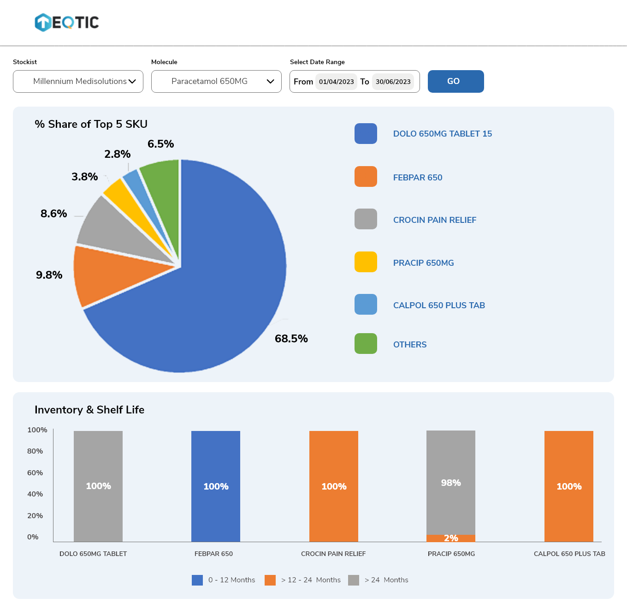Select the OTHERS legend label

coord(409,345)
